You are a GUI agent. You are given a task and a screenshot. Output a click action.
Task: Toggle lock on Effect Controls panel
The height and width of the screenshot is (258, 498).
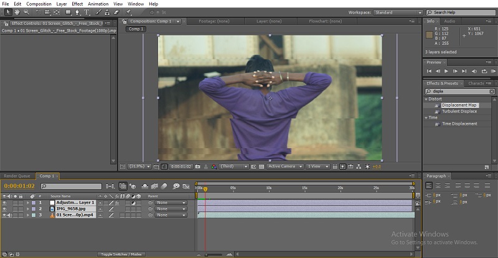coord(6,24)
